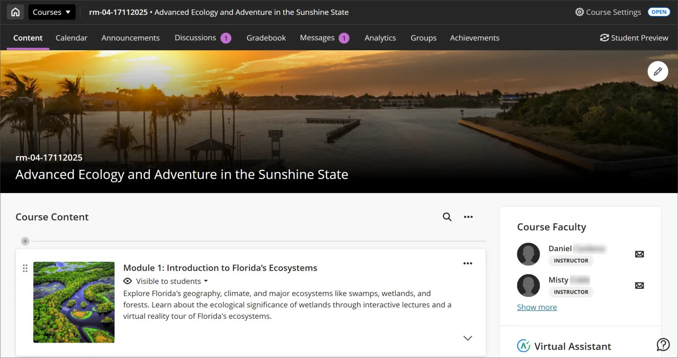Open the Course Content search
678x358 pixels.
pos(447,217)
